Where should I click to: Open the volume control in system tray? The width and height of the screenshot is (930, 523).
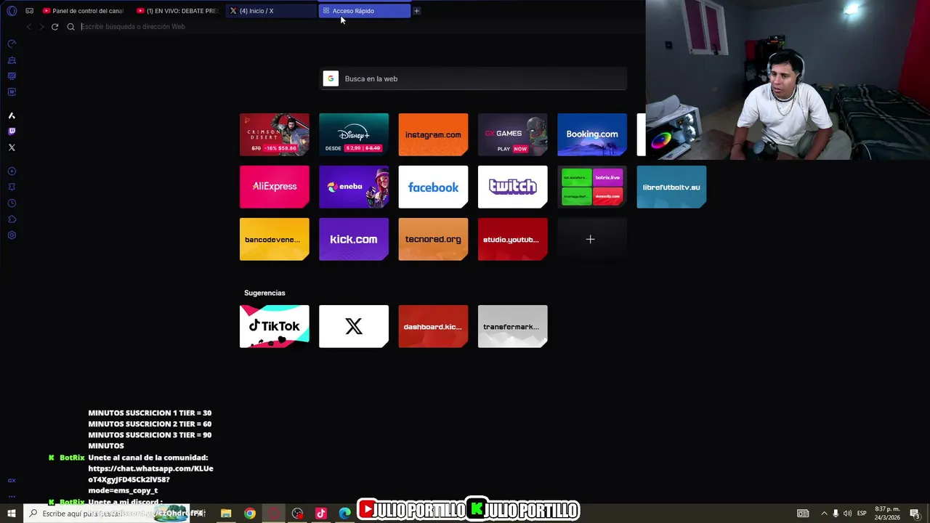[847, 514]
